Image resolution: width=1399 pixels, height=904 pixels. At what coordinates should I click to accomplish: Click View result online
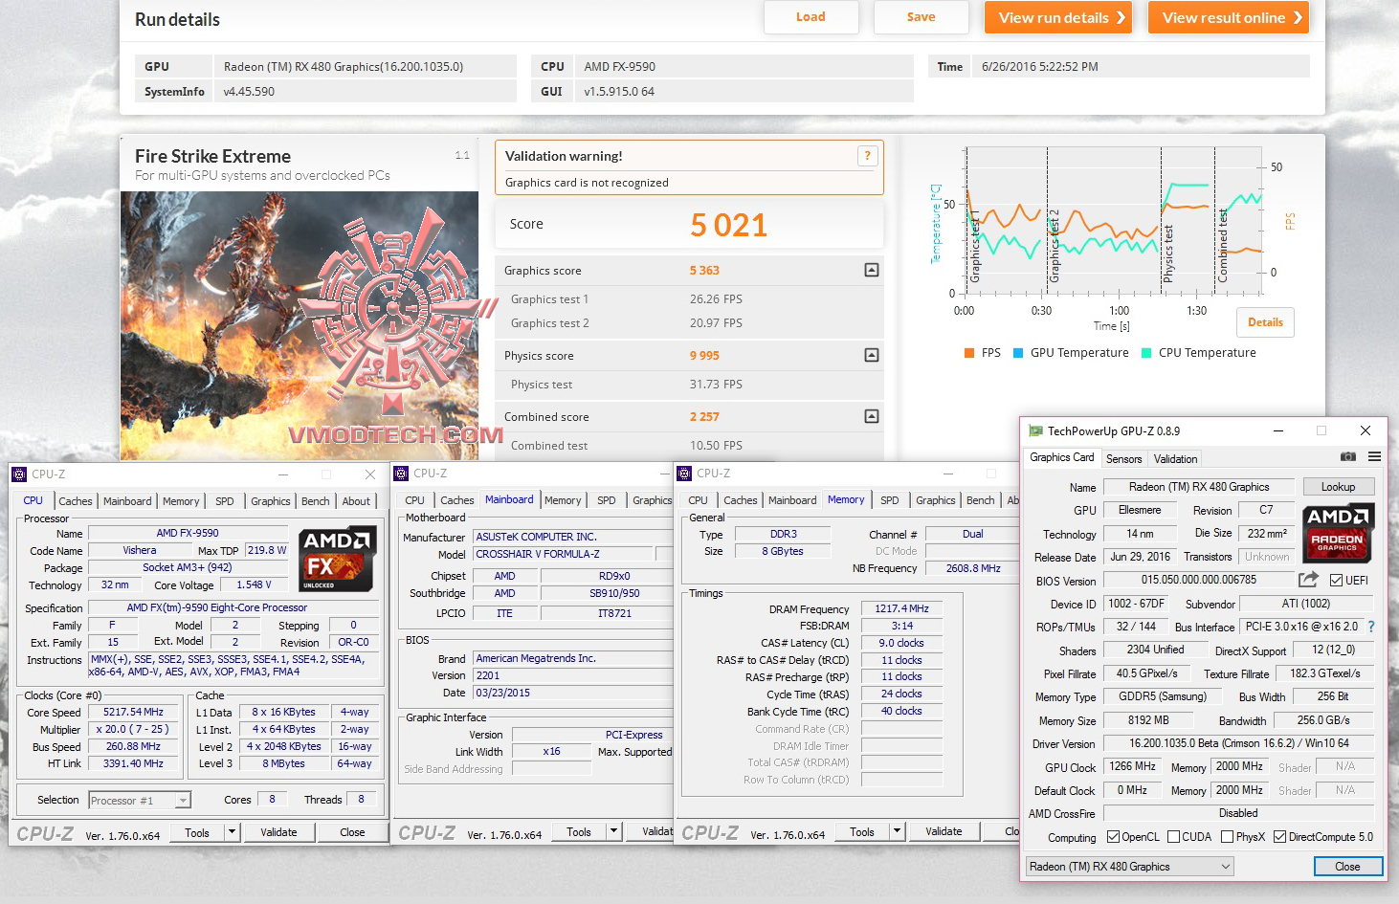[x=1229, y=17]
